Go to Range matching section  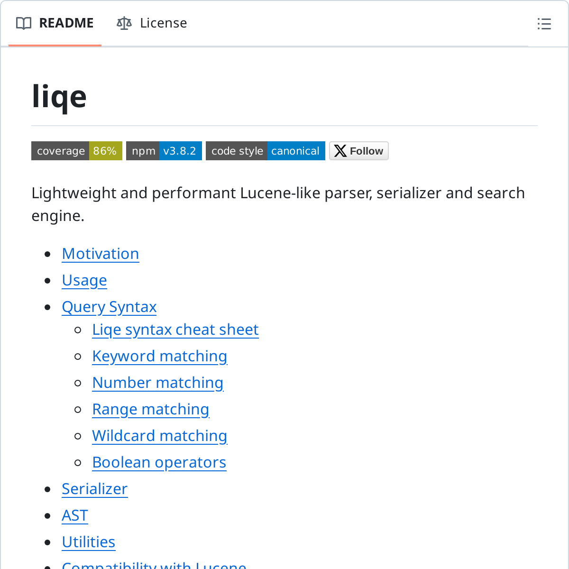[151, 409]
